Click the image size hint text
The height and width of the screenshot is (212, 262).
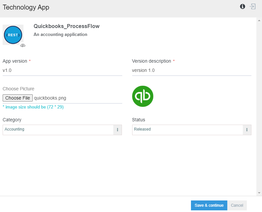coord(33,107)
